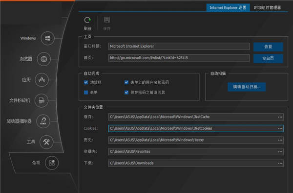Browse for the 下载 folder path
The width and height of the screenshot is (293, 193).
[x=280, y=163]
